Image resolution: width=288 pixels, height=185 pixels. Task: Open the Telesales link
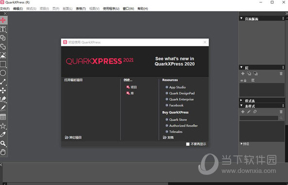tap(174, 132)
